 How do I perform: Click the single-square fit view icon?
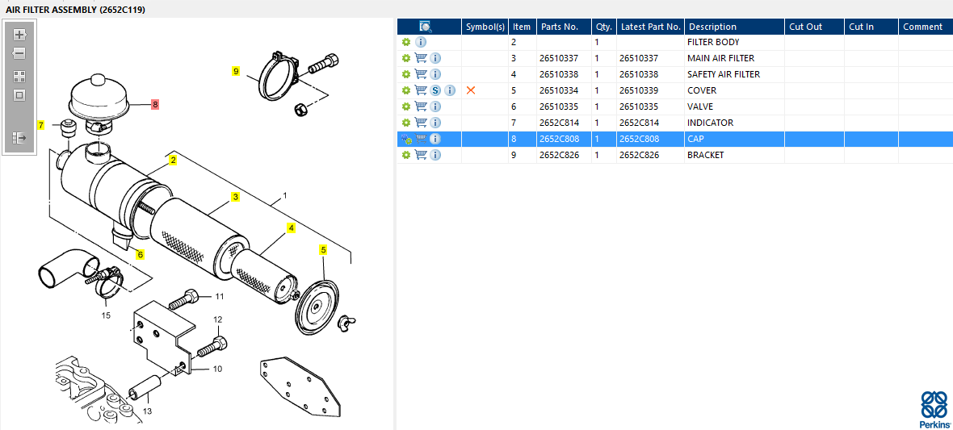[x=19, y=95]
